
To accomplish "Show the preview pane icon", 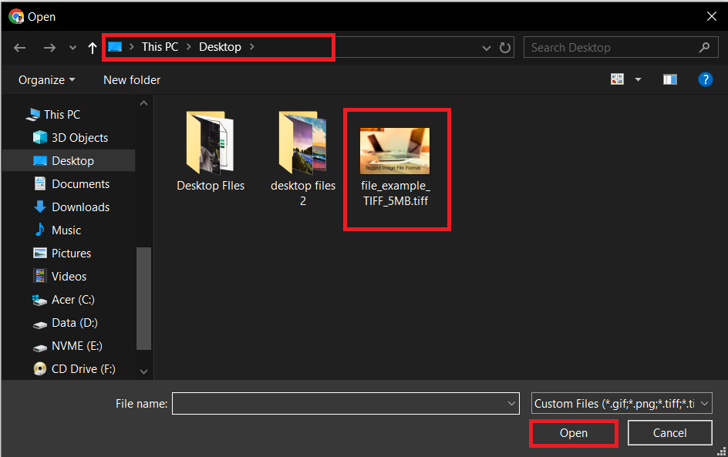I will (x=669, y=79).
